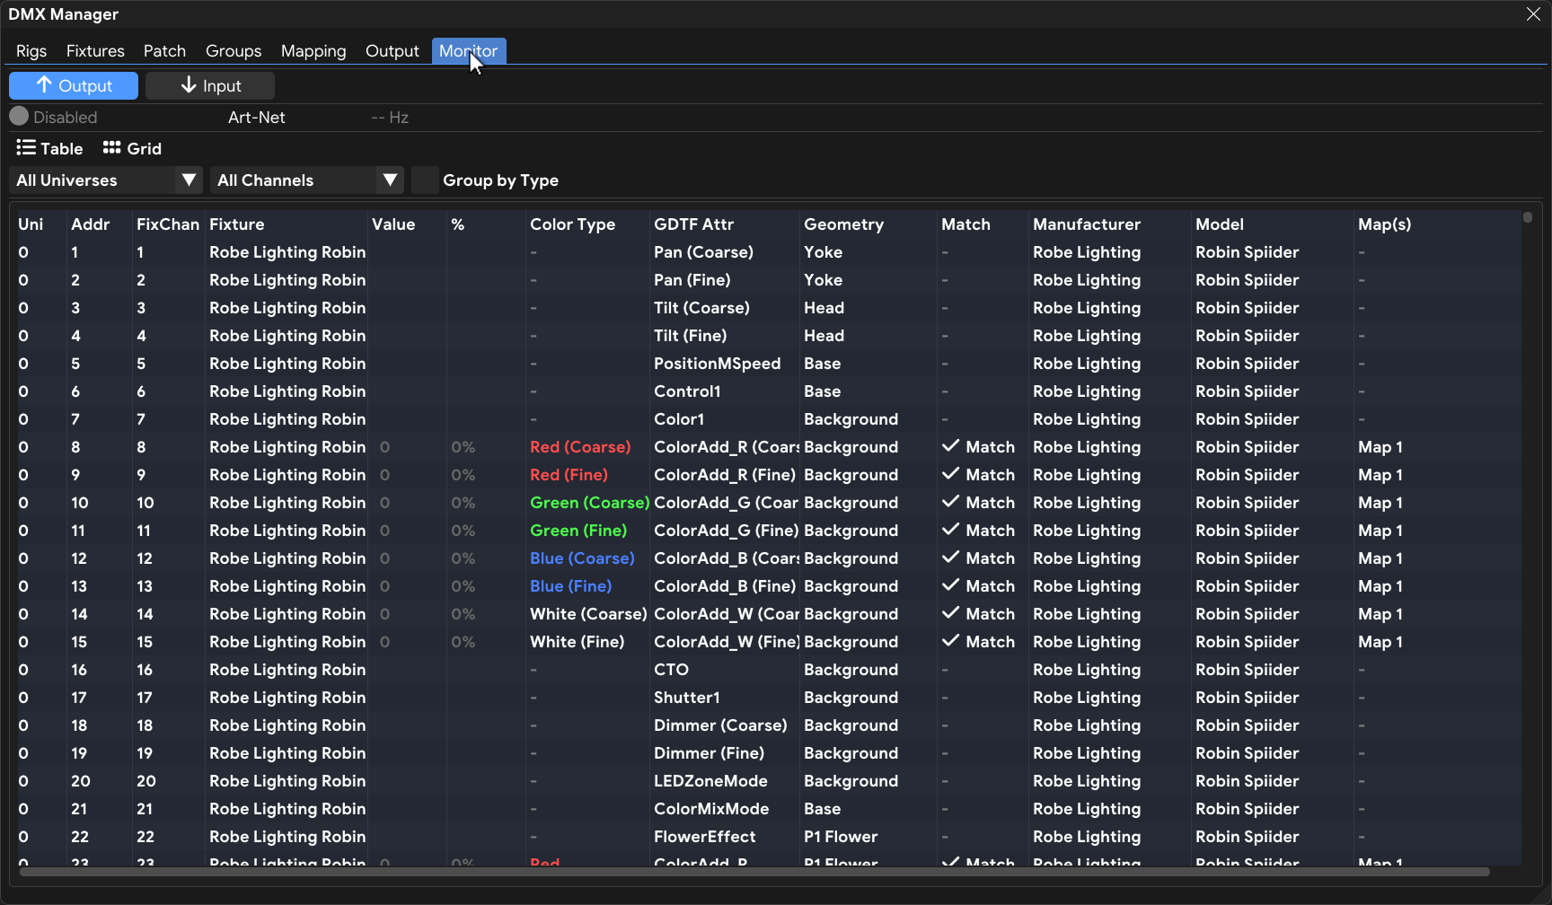The width and height of the screenshot is (1552, 905).
Task: Switch to Grid view
Action: (132, 148)
